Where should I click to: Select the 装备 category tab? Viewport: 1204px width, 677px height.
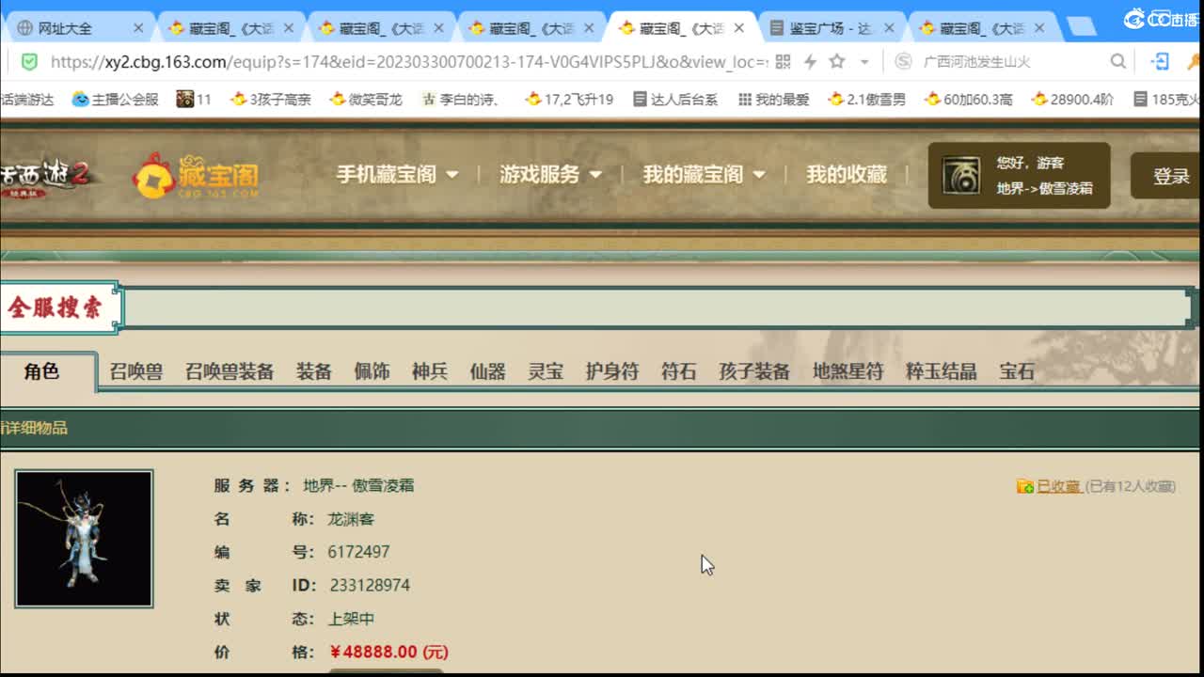point(314,371)
